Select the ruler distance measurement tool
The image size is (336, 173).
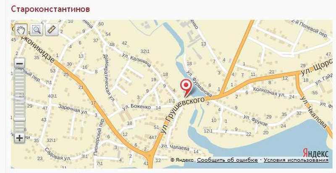(x=52, y=29)
